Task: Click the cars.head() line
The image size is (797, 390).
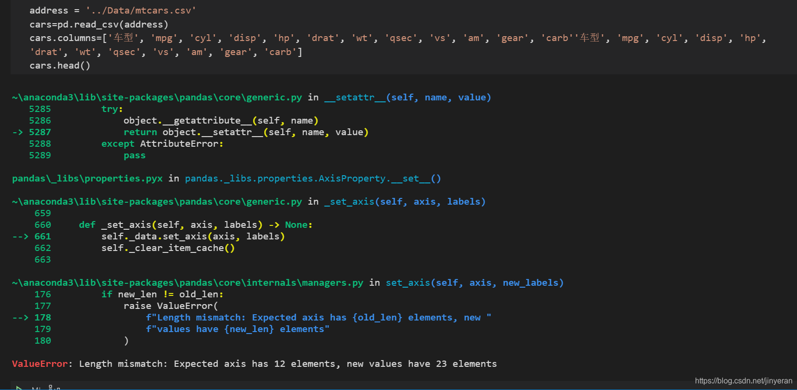Action: pos(60,66)
